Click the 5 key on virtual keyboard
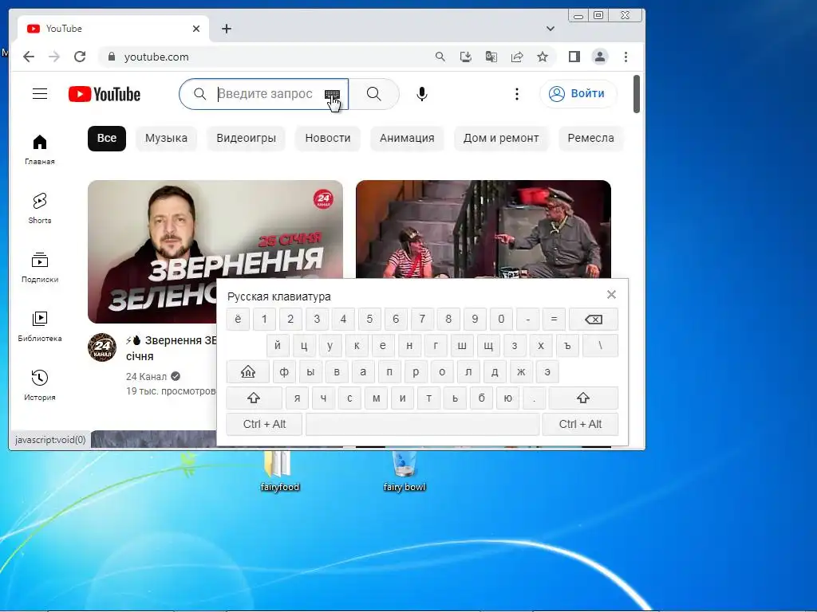Image resolution: width=817 pixels, height=612 pixels. [x=369, y=319]
